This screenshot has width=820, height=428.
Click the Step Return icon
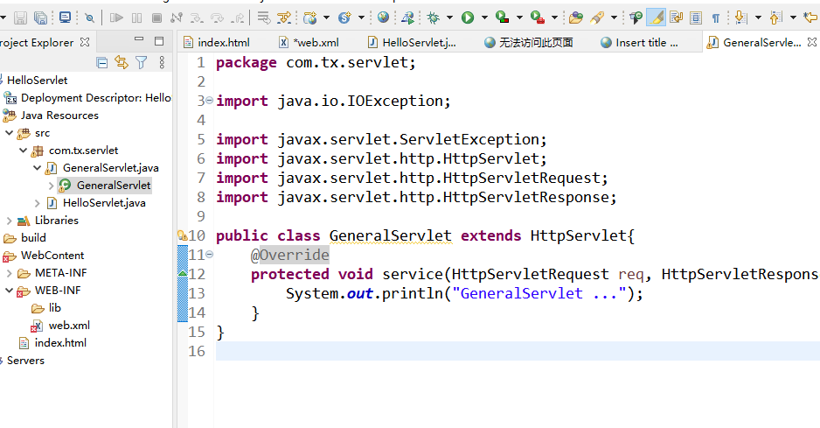click(x=238, y=18)
